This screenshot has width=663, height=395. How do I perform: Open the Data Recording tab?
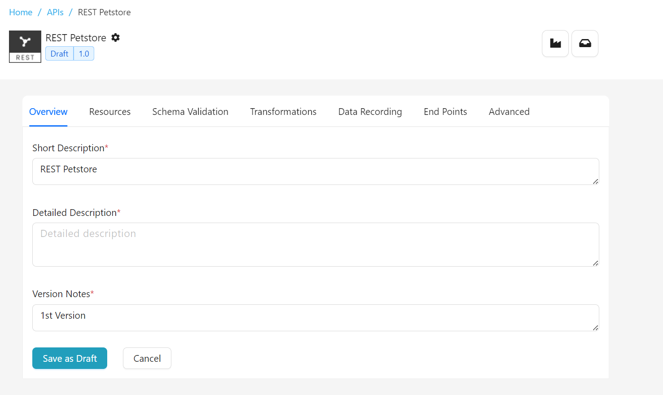point(370,112)
